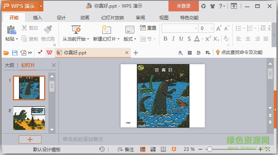Screen dimensions: 278x155
Task: Toggle Bold formatting
Action: point(165,39)
